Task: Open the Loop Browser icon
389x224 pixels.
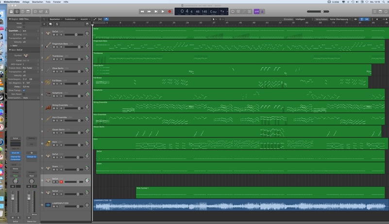Action: pyautogui.click(x=386, y=12)
